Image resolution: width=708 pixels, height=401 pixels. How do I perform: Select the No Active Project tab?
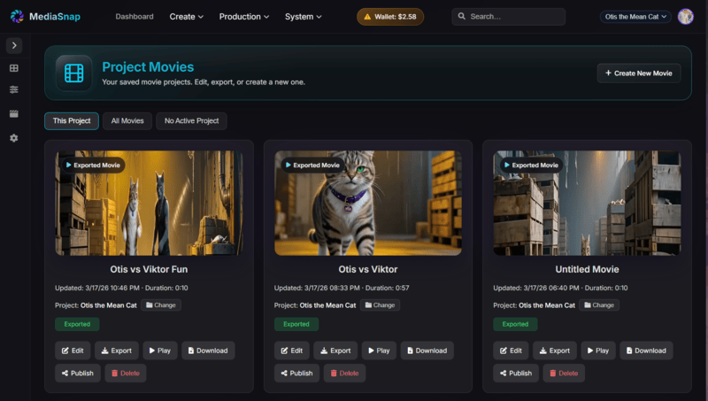point(191,121)
